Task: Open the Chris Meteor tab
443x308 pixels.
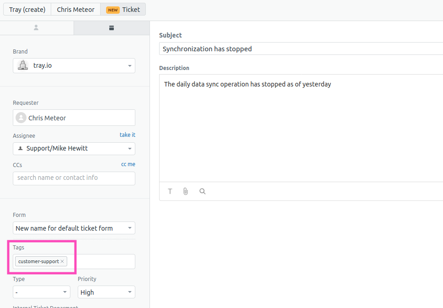Action: (75, 9)
